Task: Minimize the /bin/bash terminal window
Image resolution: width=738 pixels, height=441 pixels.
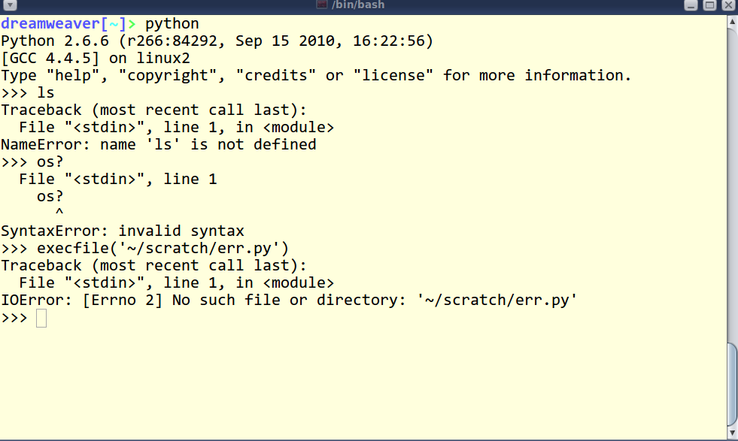Action: pos(691,5)
